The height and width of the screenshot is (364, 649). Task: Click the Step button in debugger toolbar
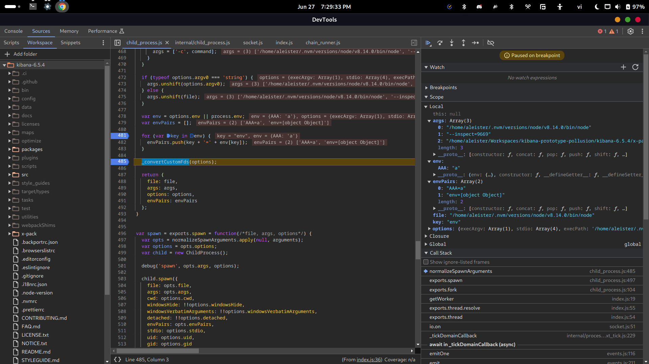475,43
